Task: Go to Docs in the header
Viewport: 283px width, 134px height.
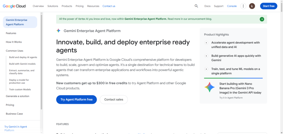Action: 207,6
